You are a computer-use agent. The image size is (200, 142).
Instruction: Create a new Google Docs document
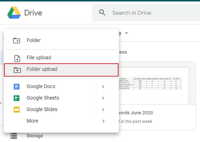(50, 86)
